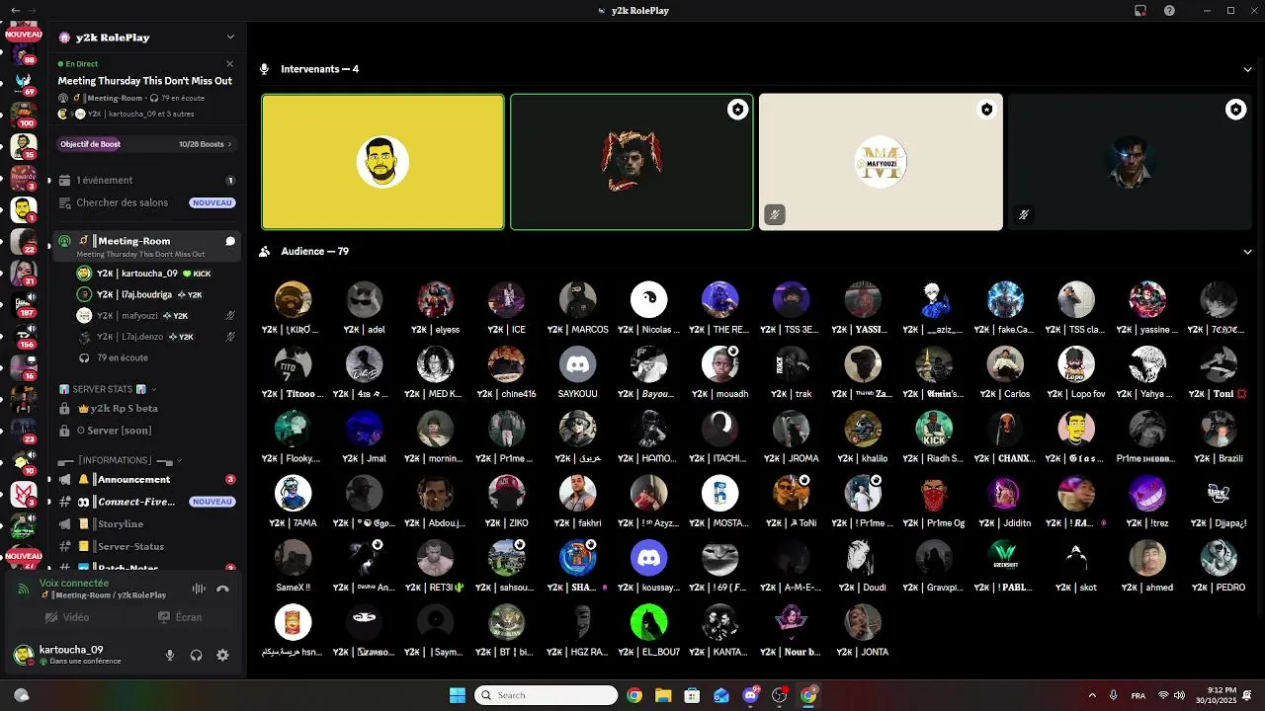Click audience member Y2K | TAMA
Viewport: 1265px width, 711px height.
coord(294,502)
